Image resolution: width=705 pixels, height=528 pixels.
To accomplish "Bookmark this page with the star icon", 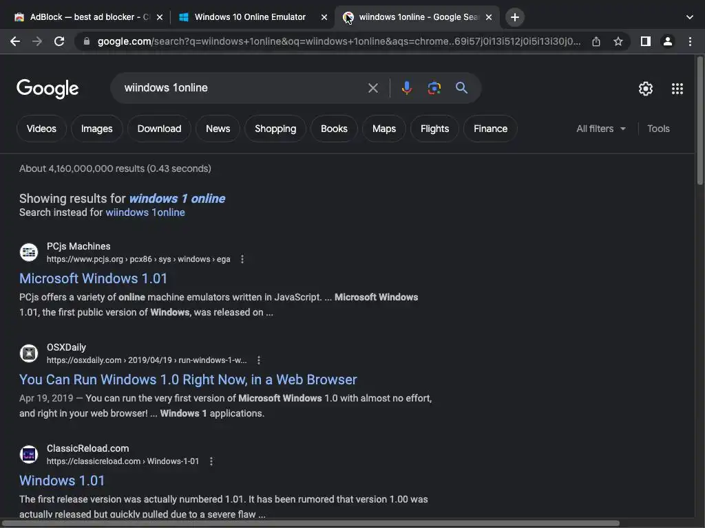I will (x=618, y=41).
